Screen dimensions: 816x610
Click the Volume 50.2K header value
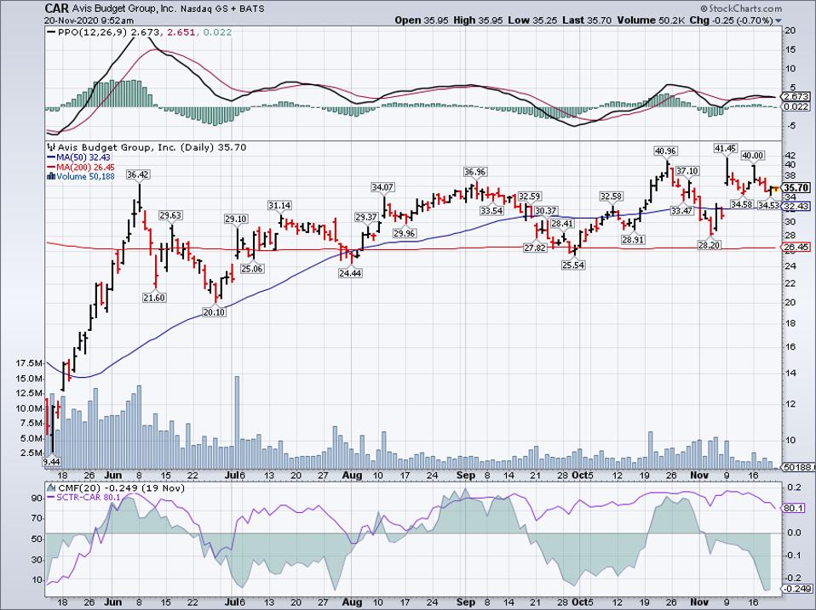point(649,20)
